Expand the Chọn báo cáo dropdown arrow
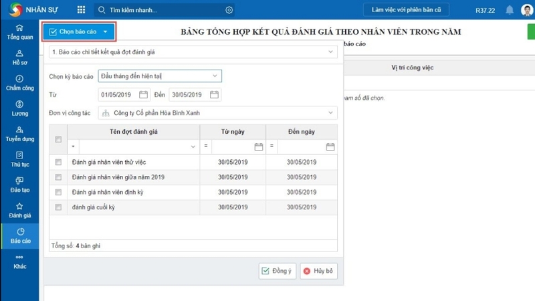Image resolution: width=535 pixels, height=301 pixels. click(x=106, y=31)
